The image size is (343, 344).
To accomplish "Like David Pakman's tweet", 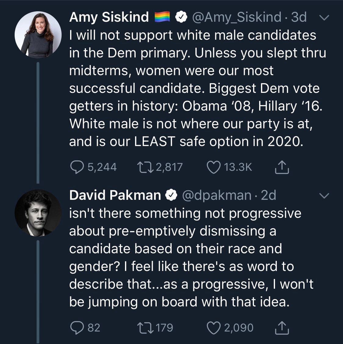I will click(214, 328).
